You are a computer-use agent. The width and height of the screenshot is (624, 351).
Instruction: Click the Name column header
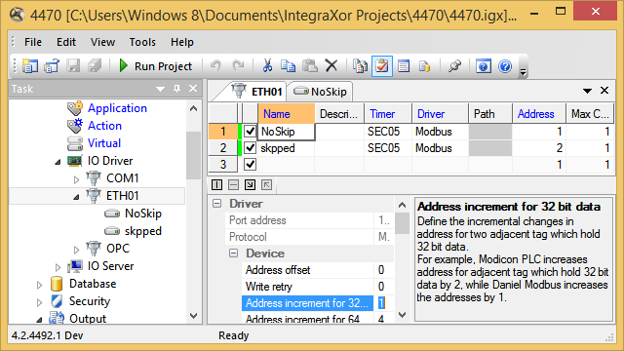(x=286, y=114)
